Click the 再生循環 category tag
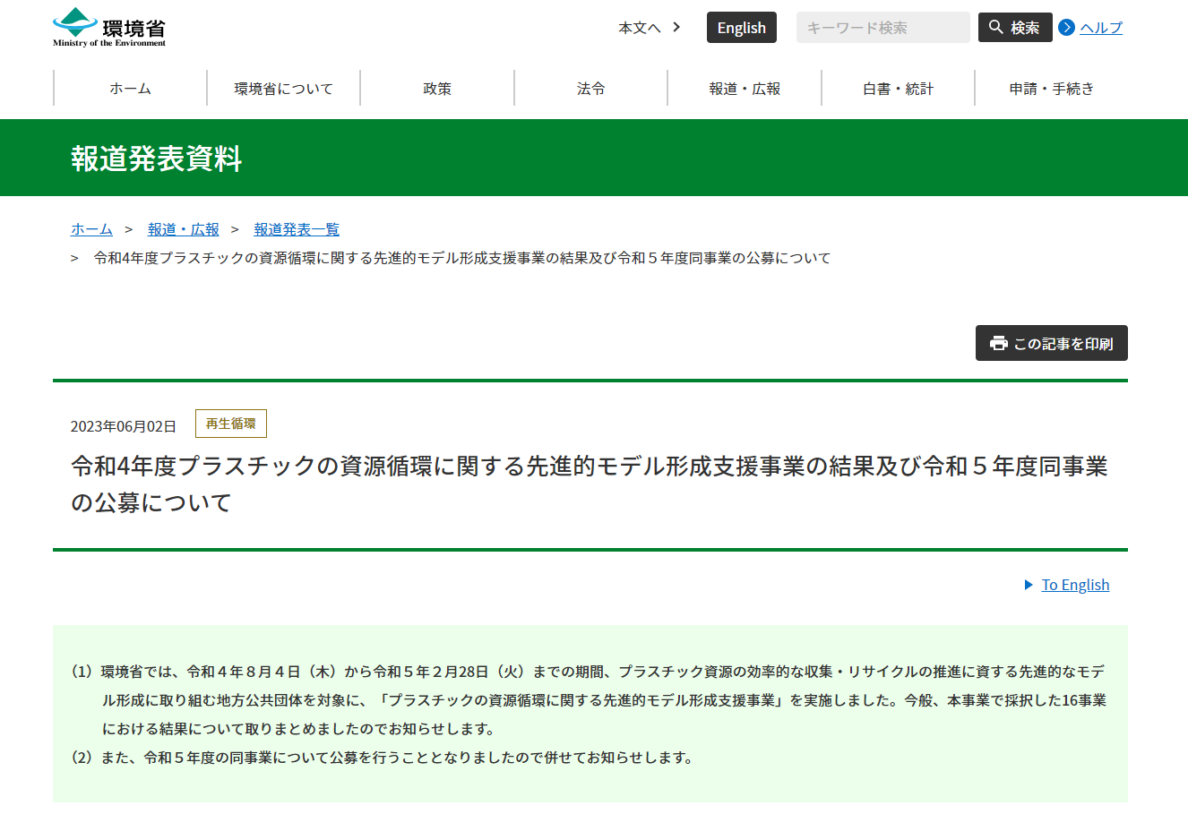Viewport: 1188px width, 831px height. pyautogui.click(x=231, y=424)
